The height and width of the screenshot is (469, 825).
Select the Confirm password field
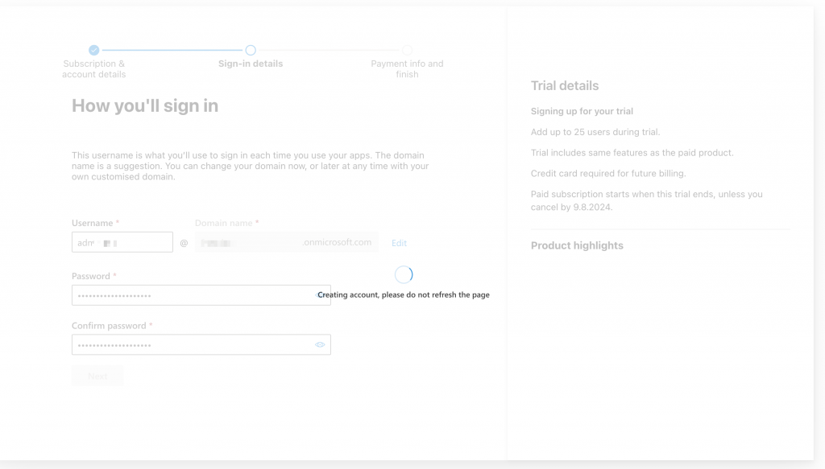click(x=193, y=344)
